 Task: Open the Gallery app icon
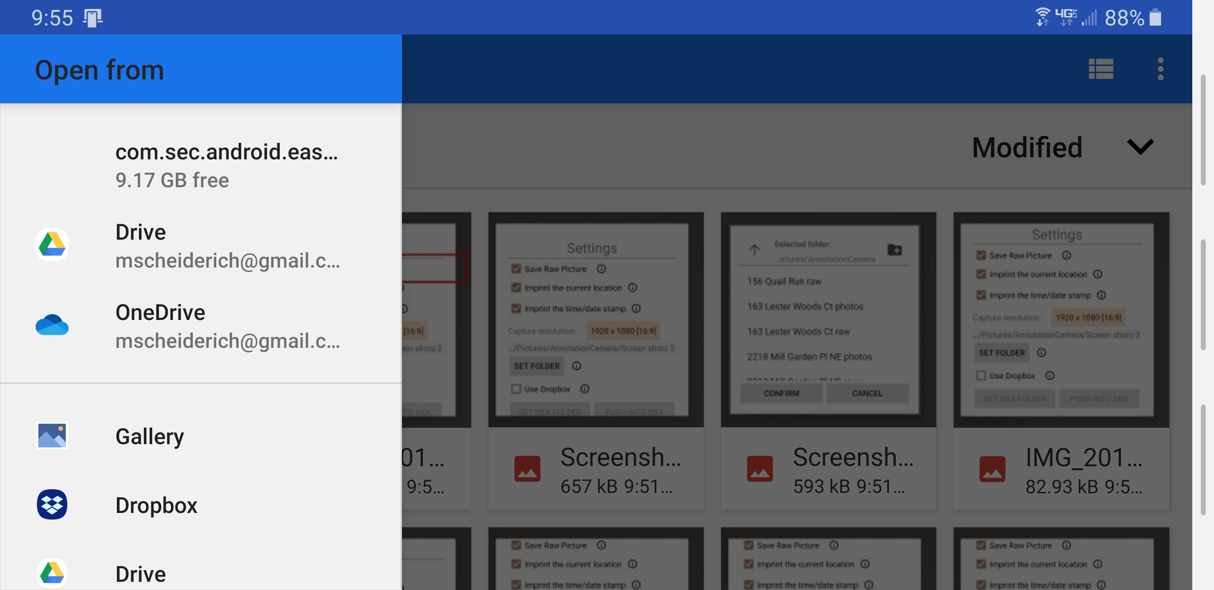pos(52,436)
